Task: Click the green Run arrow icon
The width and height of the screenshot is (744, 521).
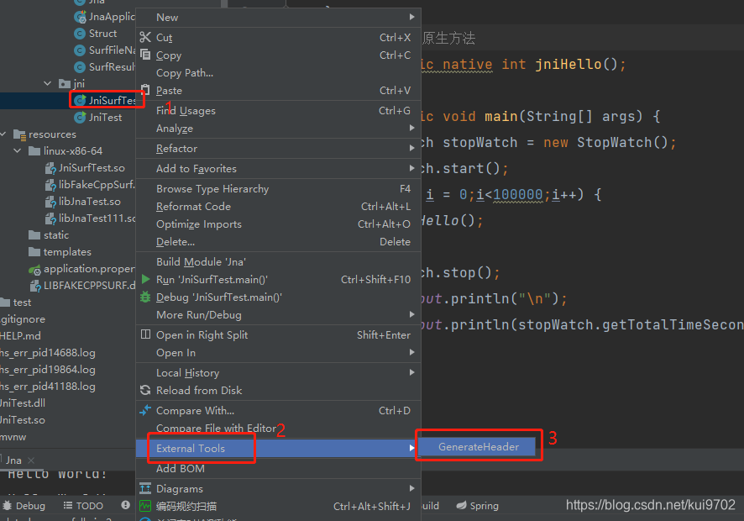Action: (145, 279)
